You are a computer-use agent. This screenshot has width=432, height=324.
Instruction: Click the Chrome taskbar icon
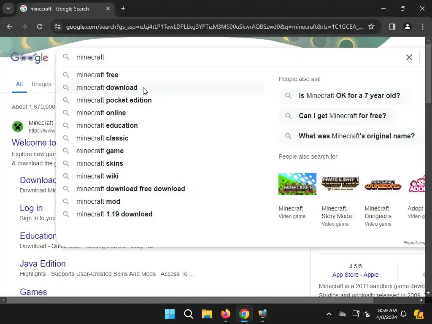click(x=244, y=314)
